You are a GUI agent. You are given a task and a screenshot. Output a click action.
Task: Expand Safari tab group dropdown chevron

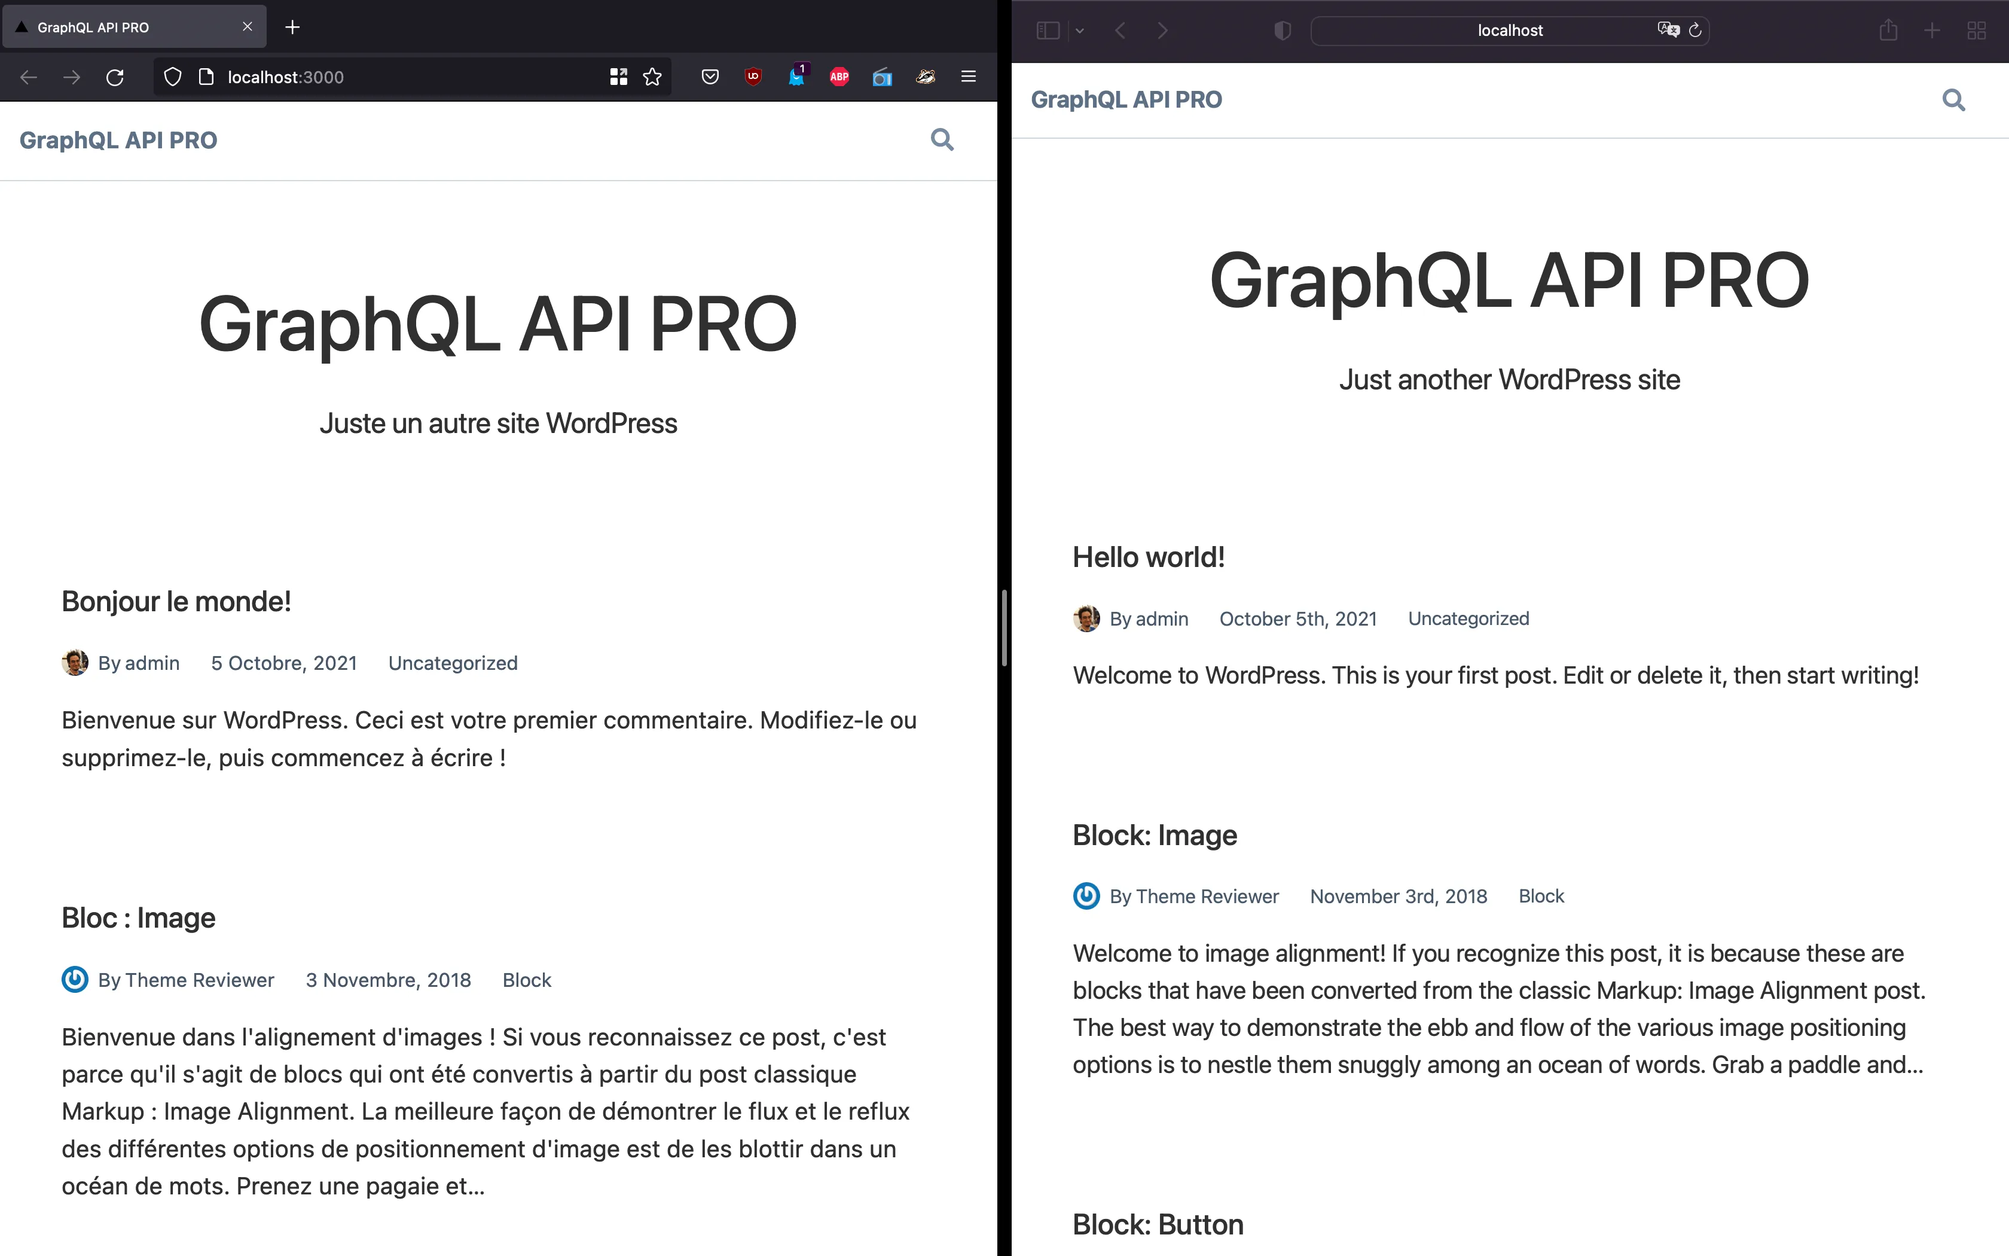(1079, 31)
